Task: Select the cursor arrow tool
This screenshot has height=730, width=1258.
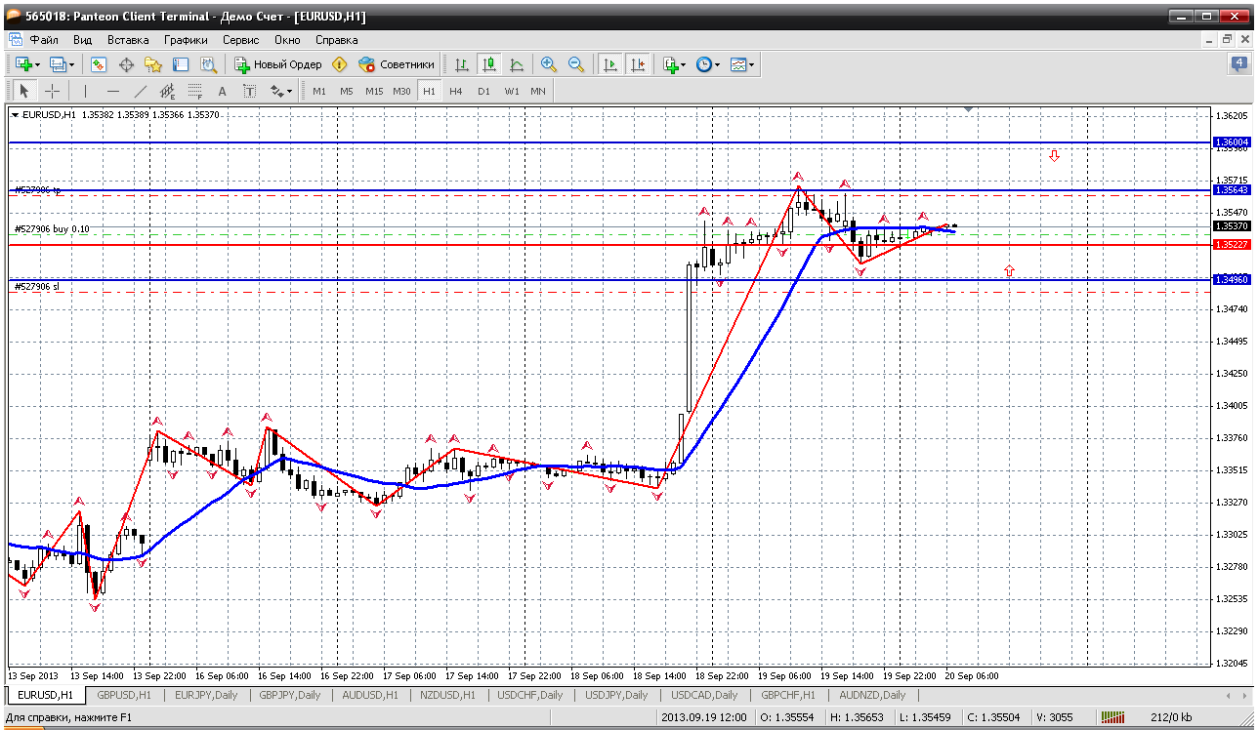Action: [24, 91]
